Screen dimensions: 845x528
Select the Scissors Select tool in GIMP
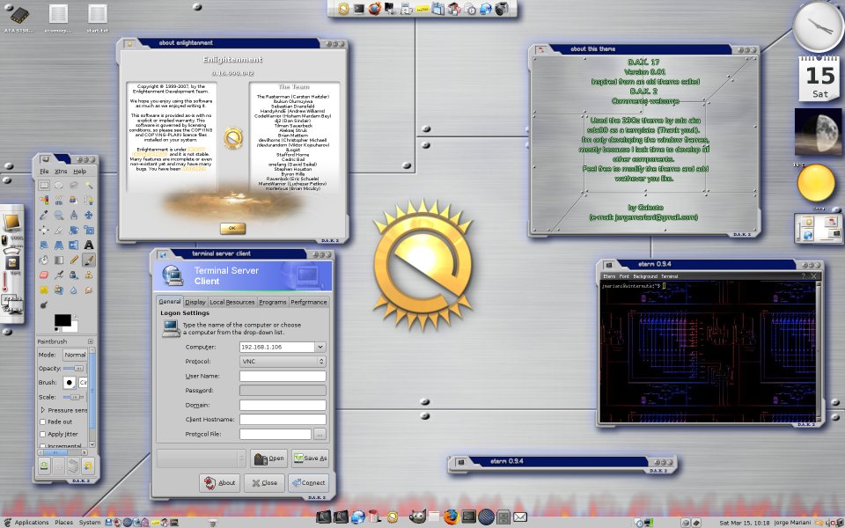click(x=59, y=200)
